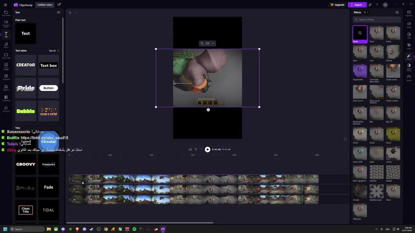Choose the Clean Title style
The width and height of the screenshot is (415, 233).
[26, 210]
